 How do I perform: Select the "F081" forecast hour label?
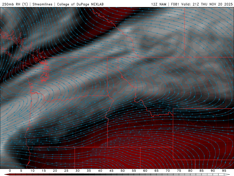[175, 4]
